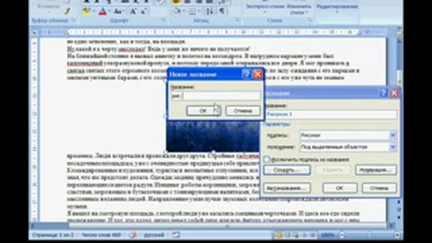Switch to Draft view icon
The width and height of the screenshot is (432, 243).
coord(313,235)
